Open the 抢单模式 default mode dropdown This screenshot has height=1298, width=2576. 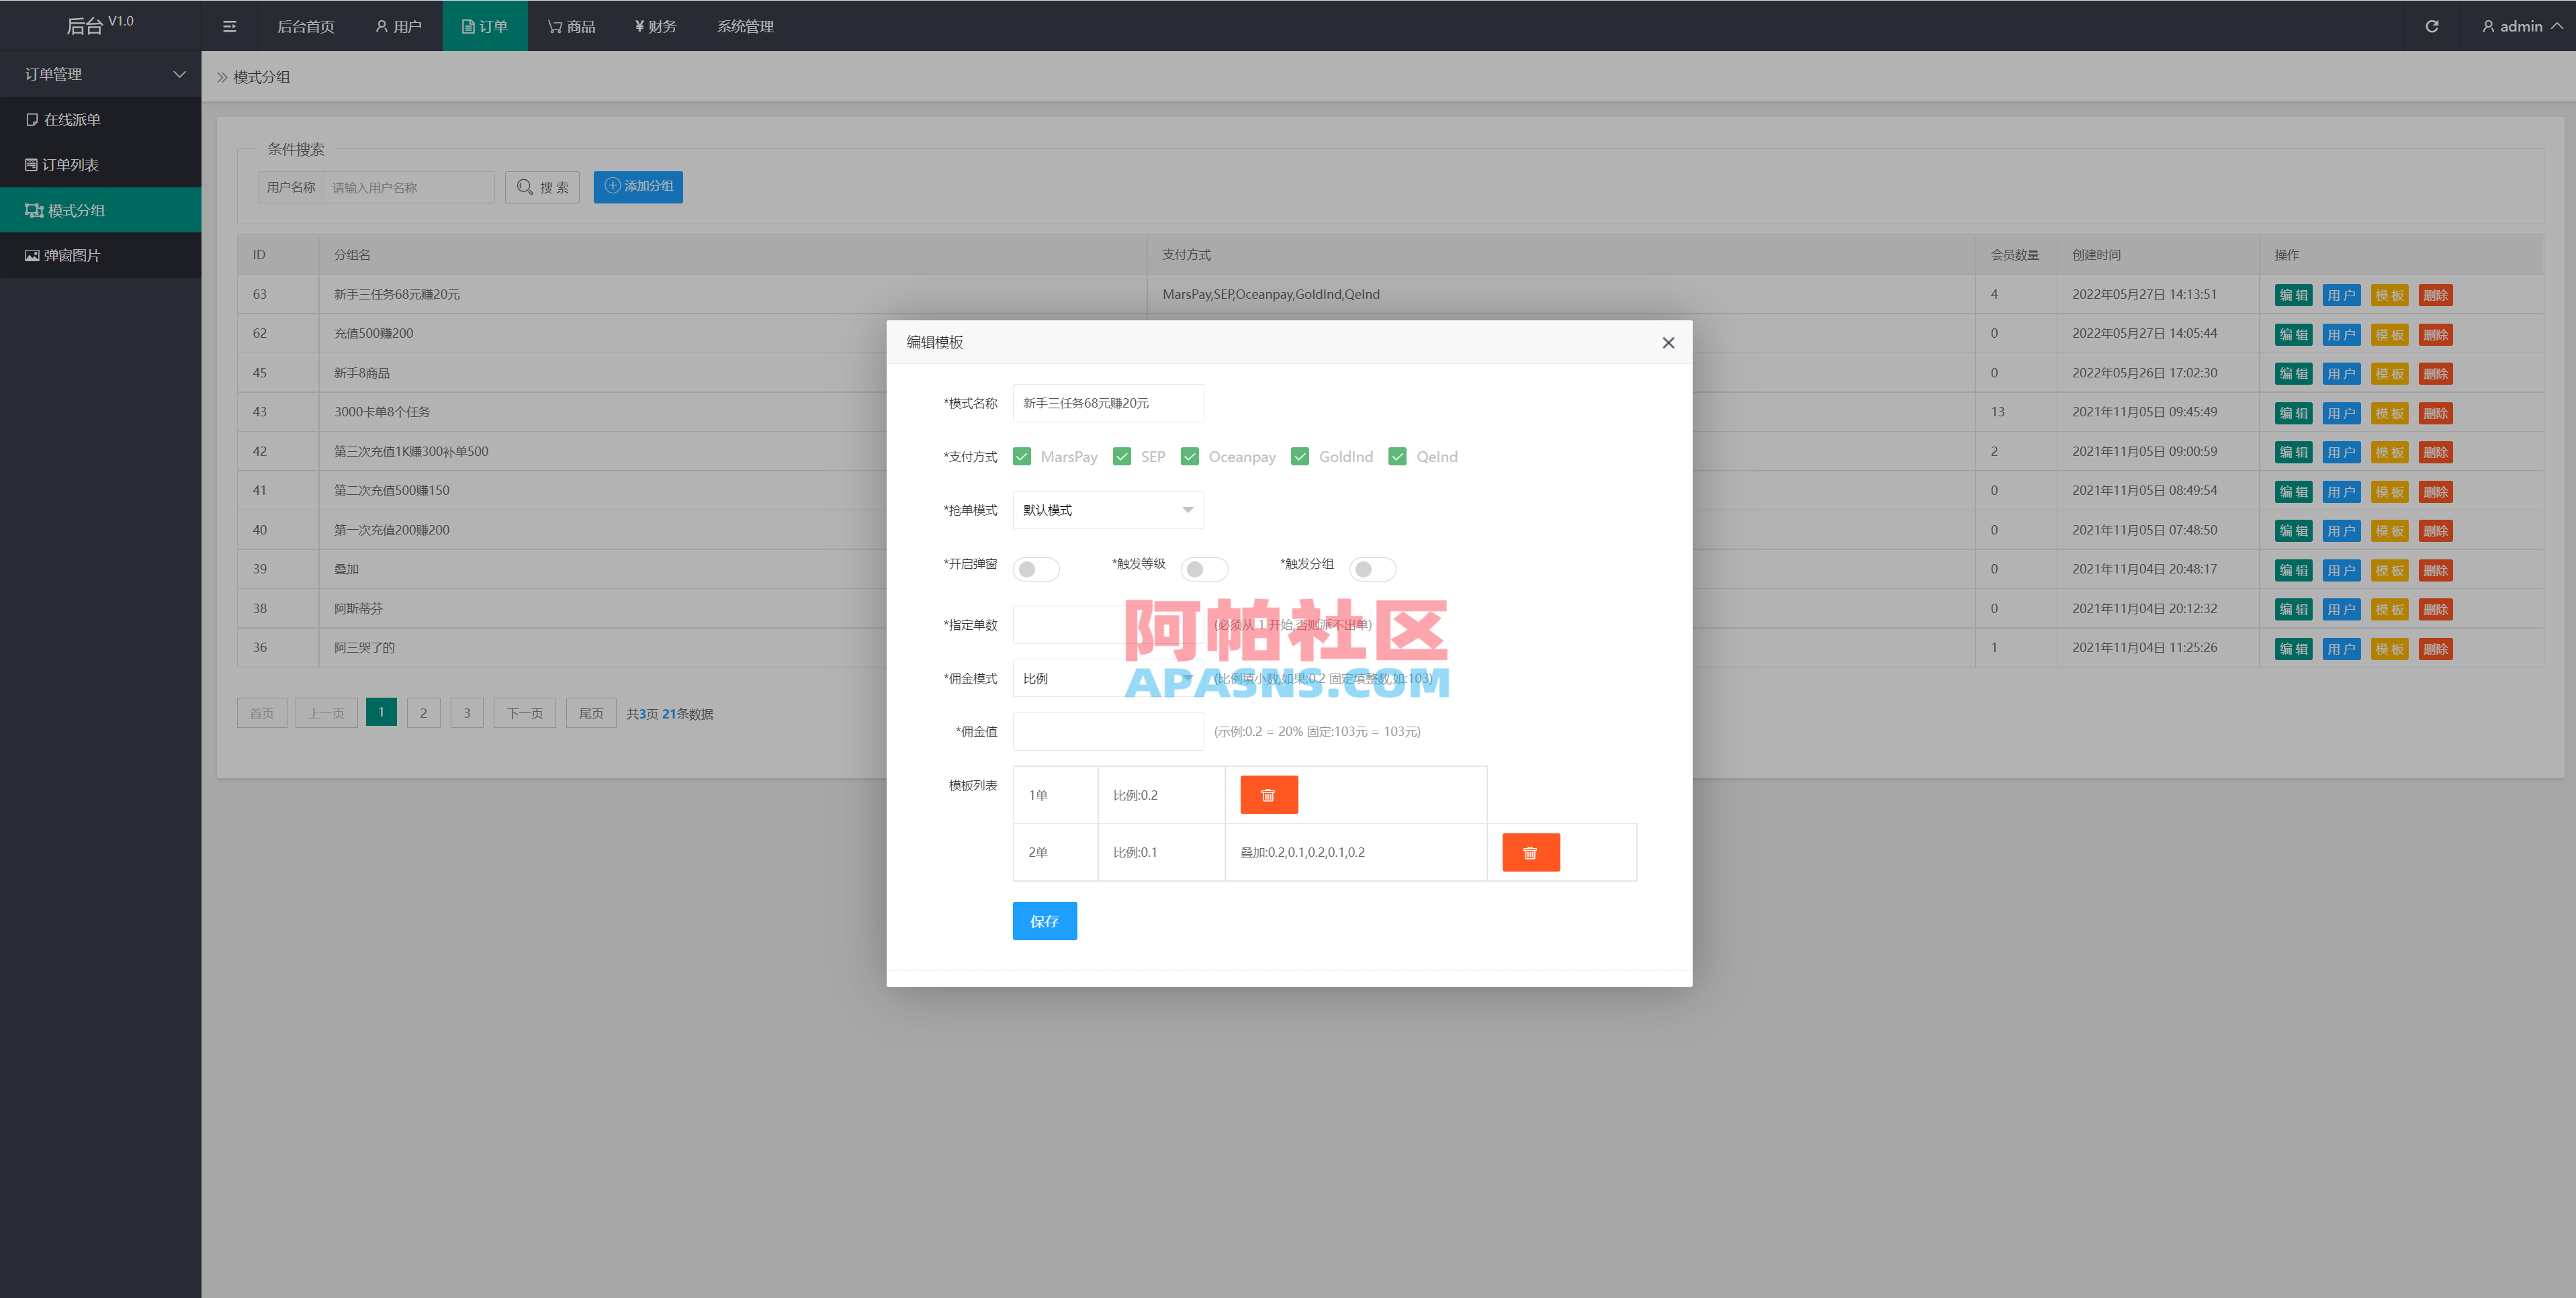click(x=1107, y=510)
